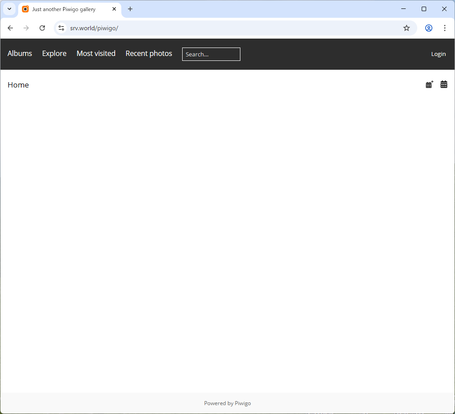Image resolution: width=455 pixels, height=414 pixels.
Task: Open the browser profile icon
Action: click(428, 28)
